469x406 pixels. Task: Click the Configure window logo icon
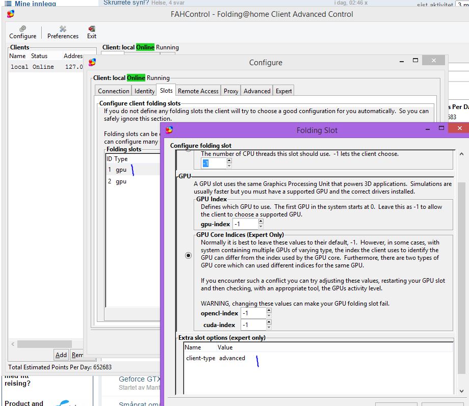coord(92,62)
